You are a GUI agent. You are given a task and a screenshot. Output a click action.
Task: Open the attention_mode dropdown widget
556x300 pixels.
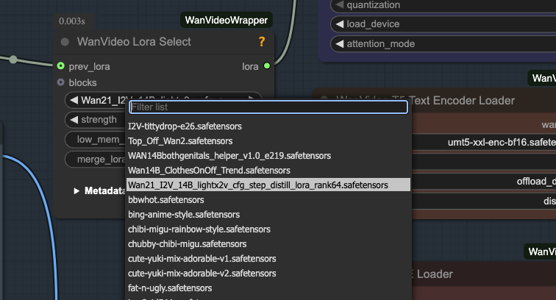pyautogui.click(x=443, y=44)
